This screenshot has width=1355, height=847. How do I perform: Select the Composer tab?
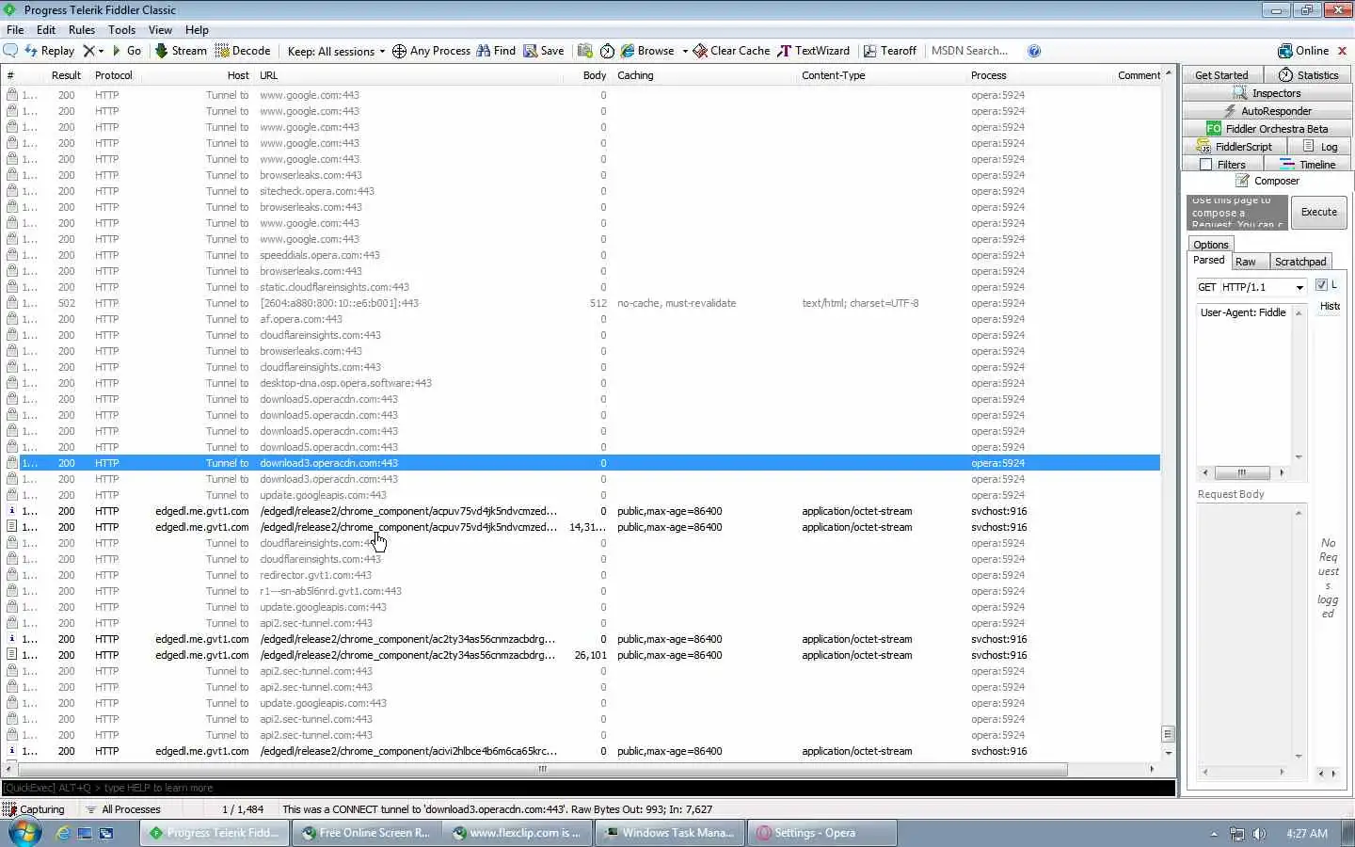tap(1267, 181)
